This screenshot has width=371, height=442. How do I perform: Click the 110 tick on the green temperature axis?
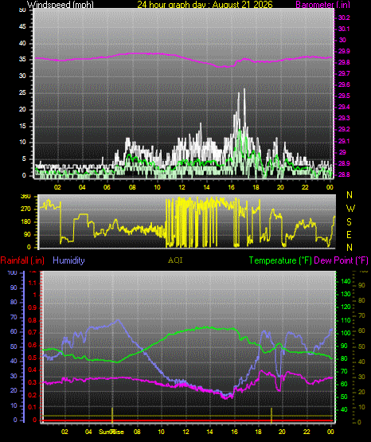pyautogui.click(x=346, y=320)
